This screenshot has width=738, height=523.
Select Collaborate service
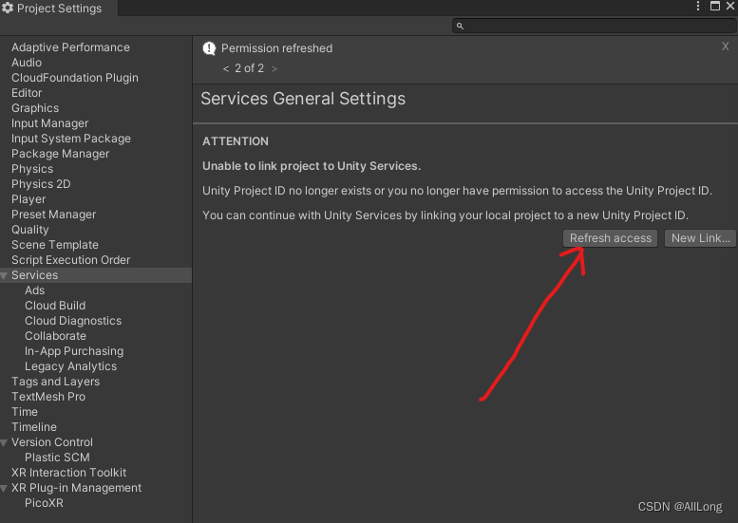click(55, 336)
